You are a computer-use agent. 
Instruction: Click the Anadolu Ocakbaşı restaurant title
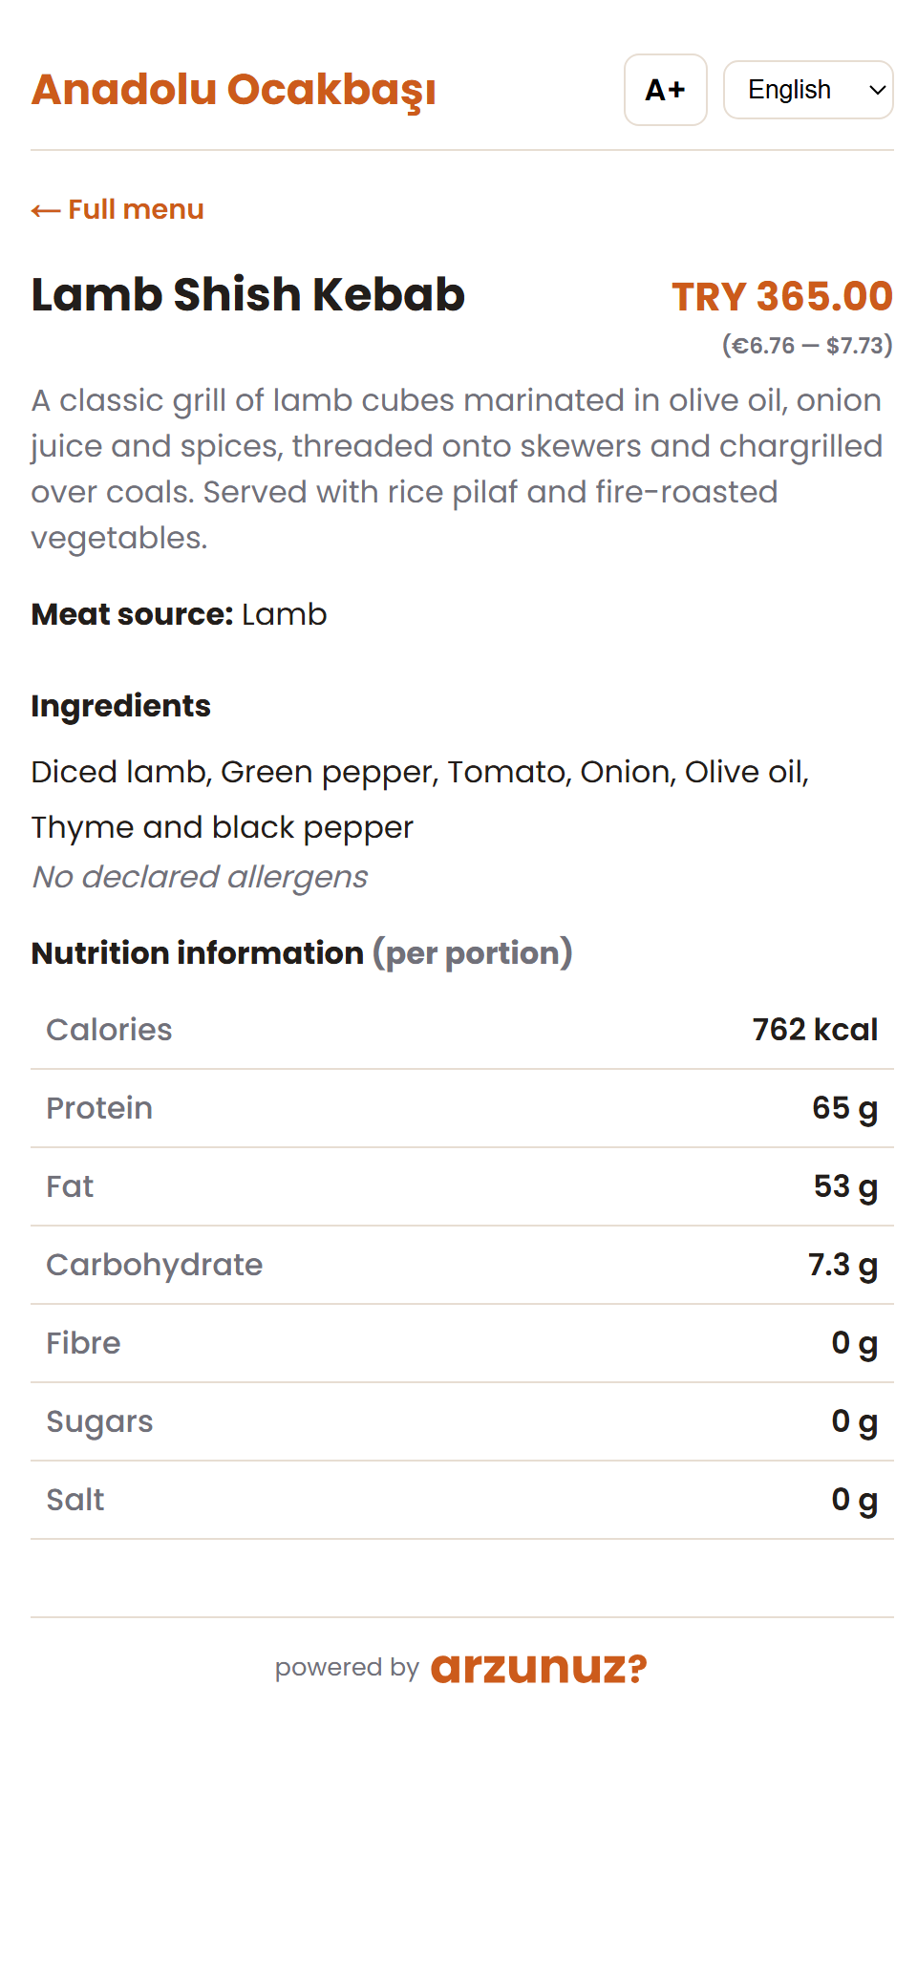click(x=233, y=90)
